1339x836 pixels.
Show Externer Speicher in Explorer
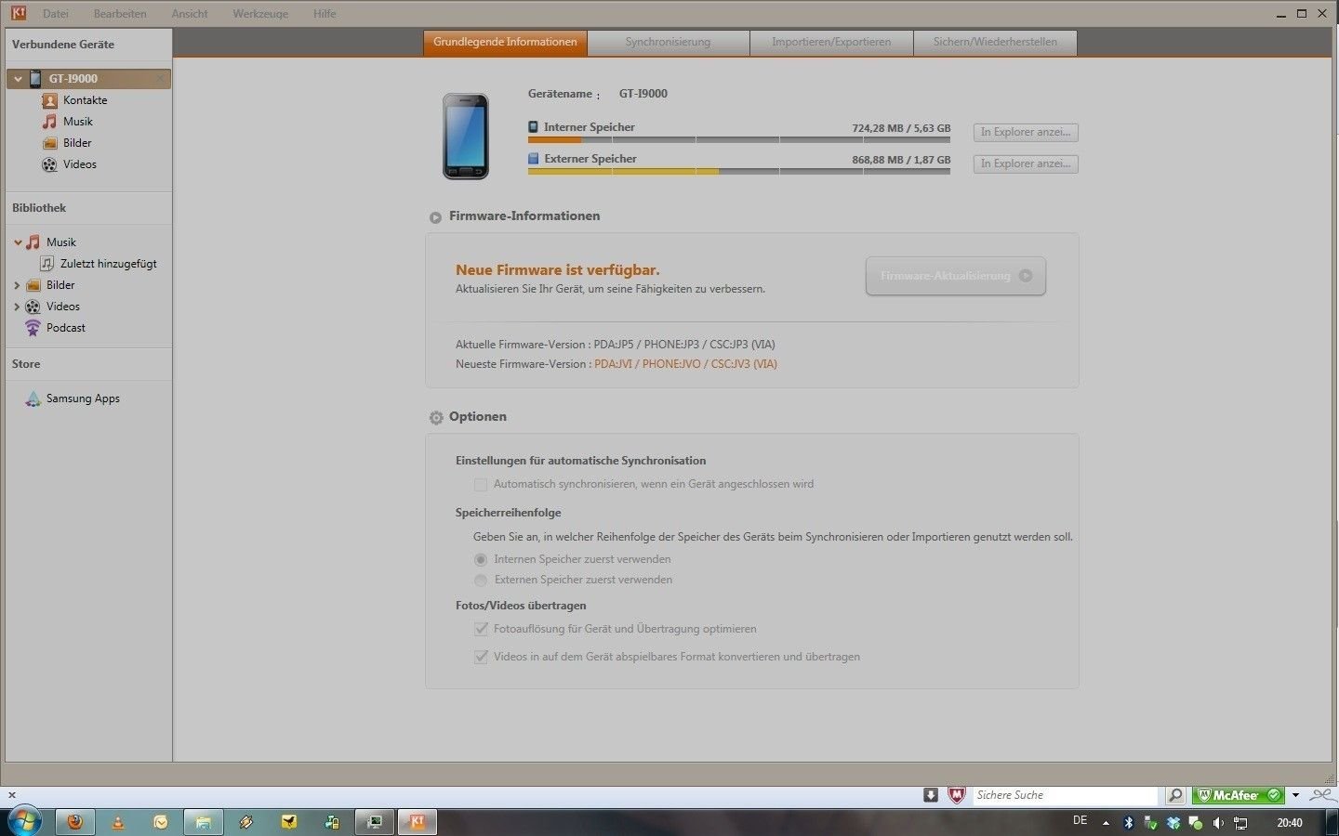click(x=1026, y=164)
